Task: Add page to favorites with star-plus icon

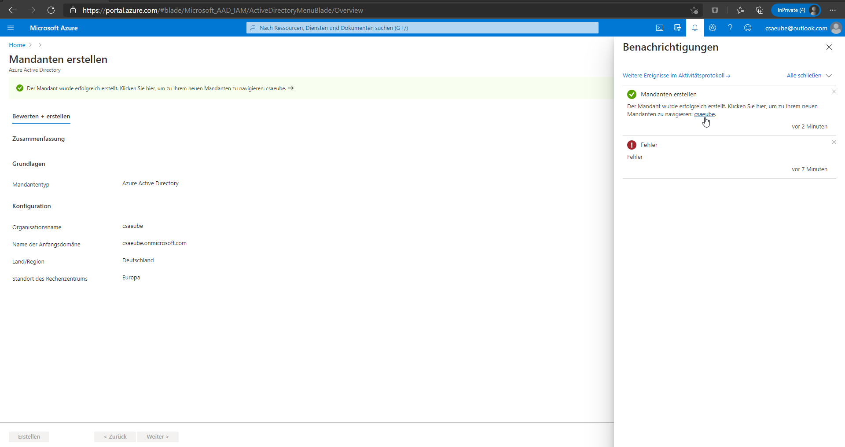Action: point(694,10)
